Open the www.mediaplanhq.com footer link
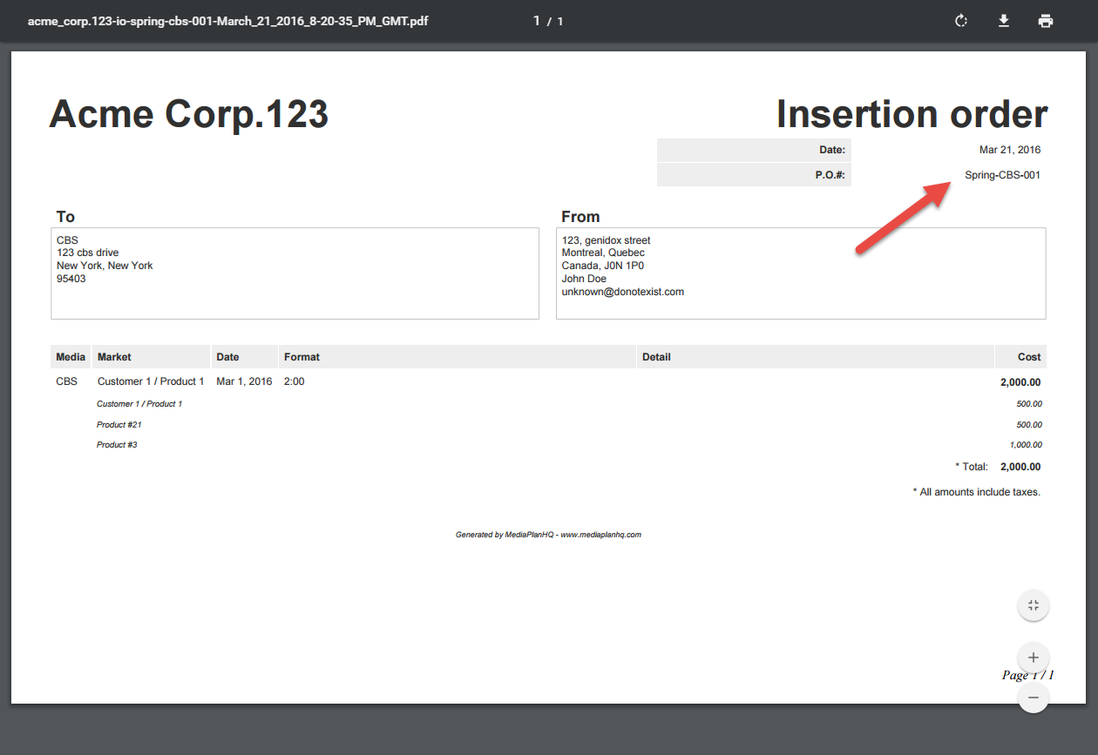 600,535
